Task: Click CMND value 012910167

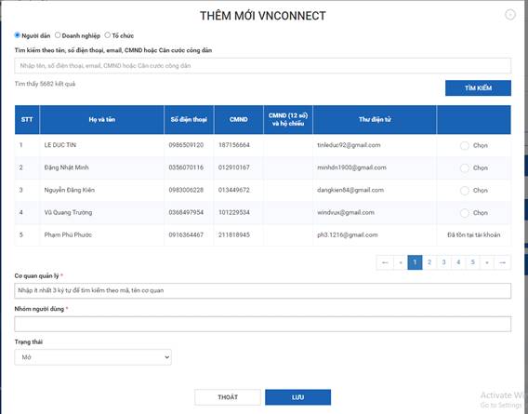Action: [x=234, y=167]
